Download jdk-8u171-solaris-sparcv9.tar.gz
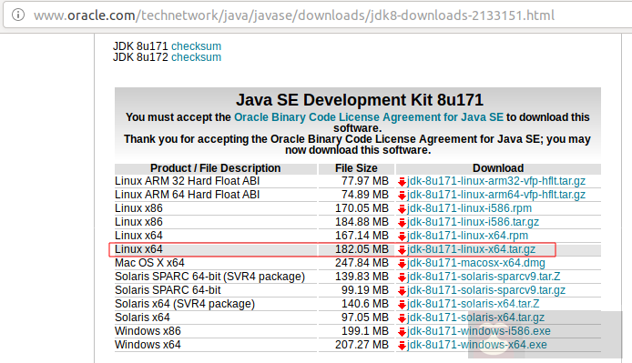The image size is (632, 363). (486, 290)
